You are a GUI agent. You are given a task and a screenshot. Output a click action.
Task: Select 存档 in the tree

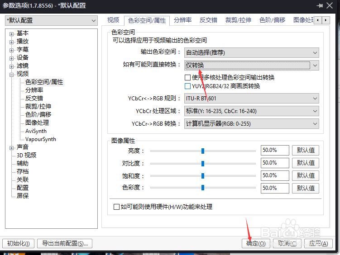coord(23,172)
